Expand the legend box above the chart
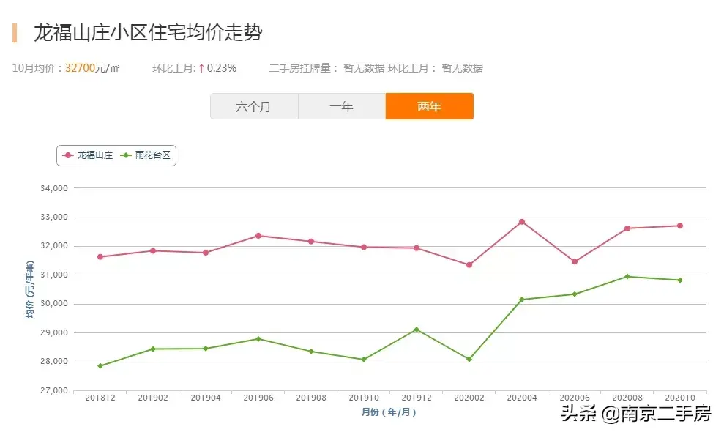The image size is (724, 435). tap(116, 155)
